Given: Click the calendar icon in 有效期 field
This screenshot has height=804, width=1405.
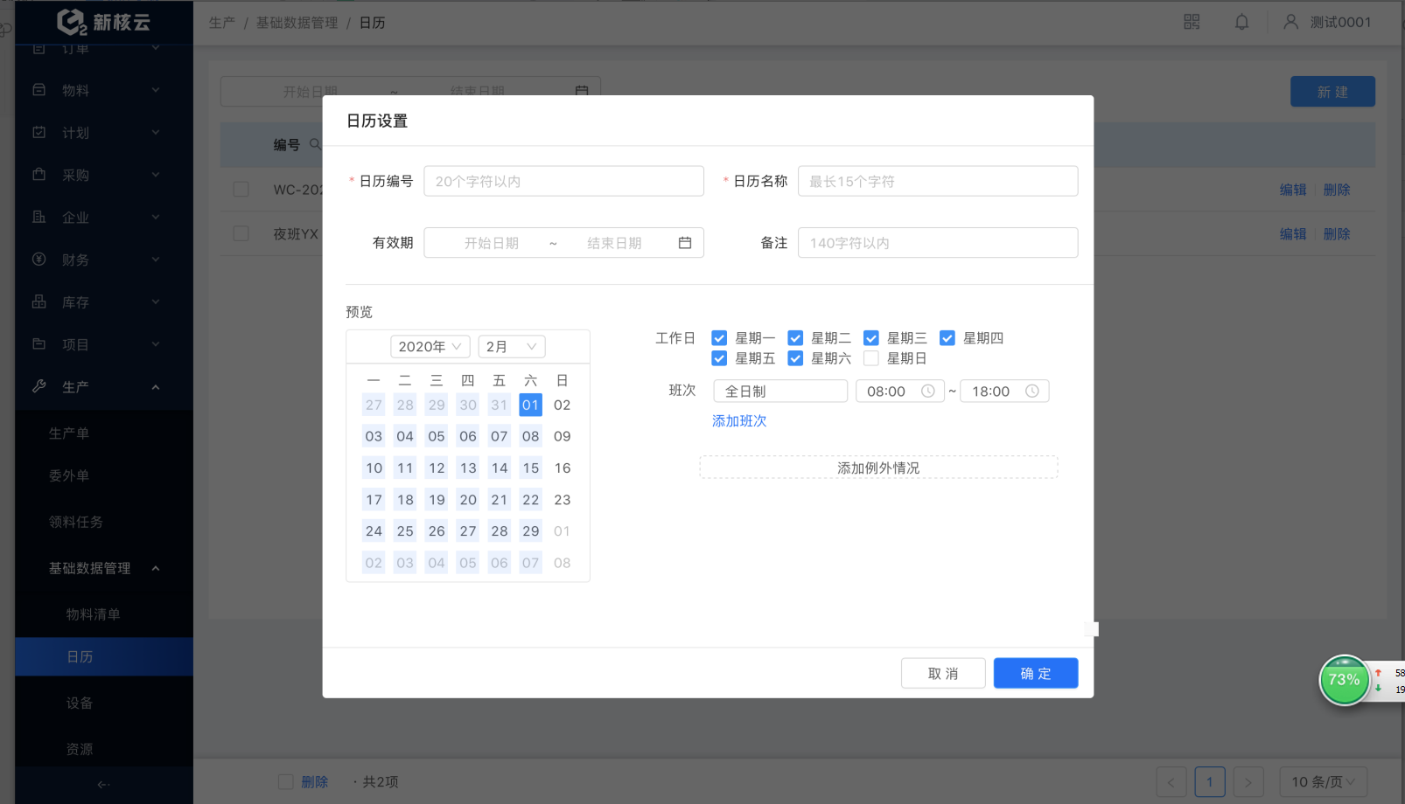Looking at the screenshot, I should coord(685,243).
